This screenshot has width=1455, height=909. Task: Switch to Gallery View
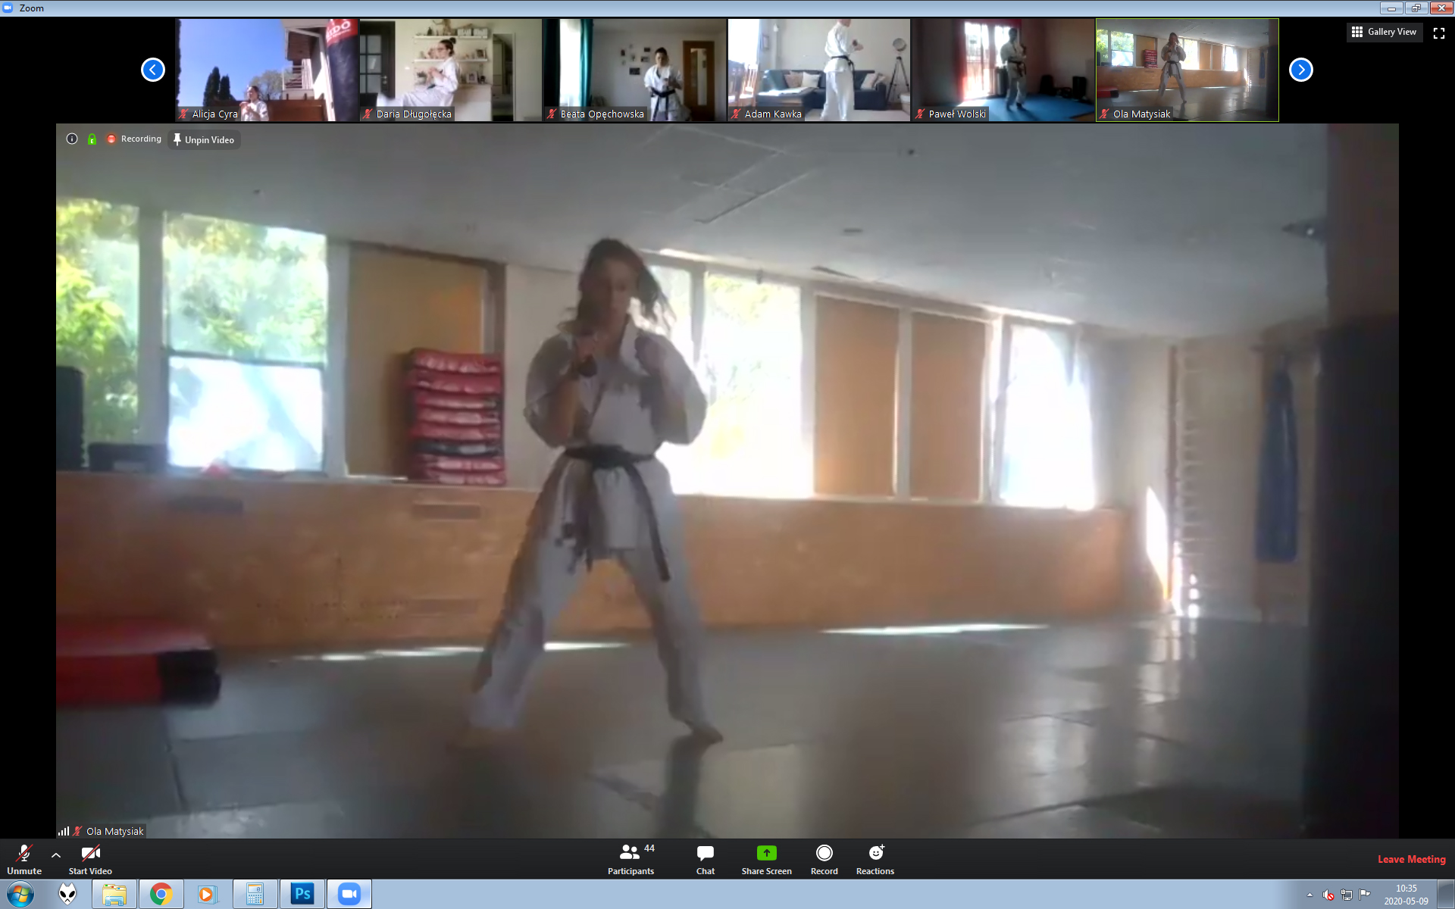(x=1384, y=32)
